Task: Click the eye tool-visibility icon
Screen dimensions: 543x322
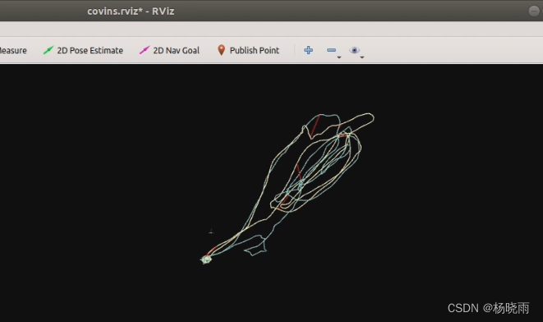Action: click(354, 50)
